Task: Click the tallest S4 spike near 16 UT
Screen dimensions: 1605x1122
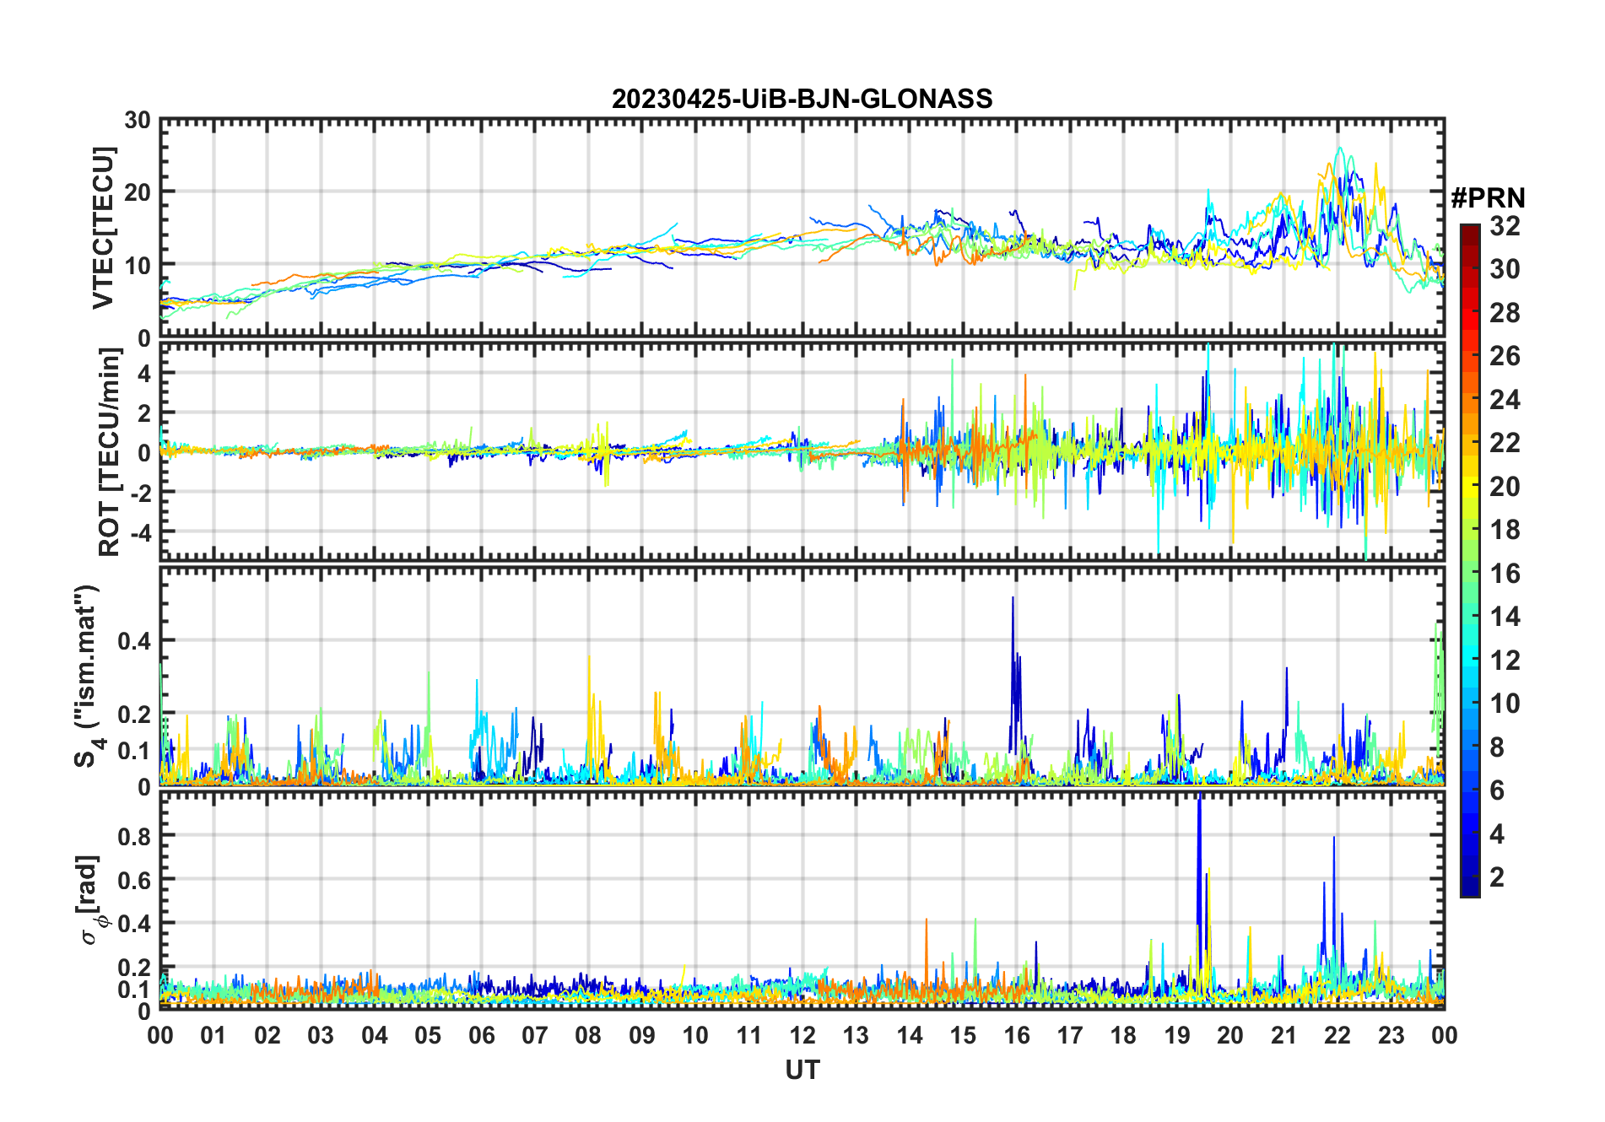Action: [x=1013, y=599]
